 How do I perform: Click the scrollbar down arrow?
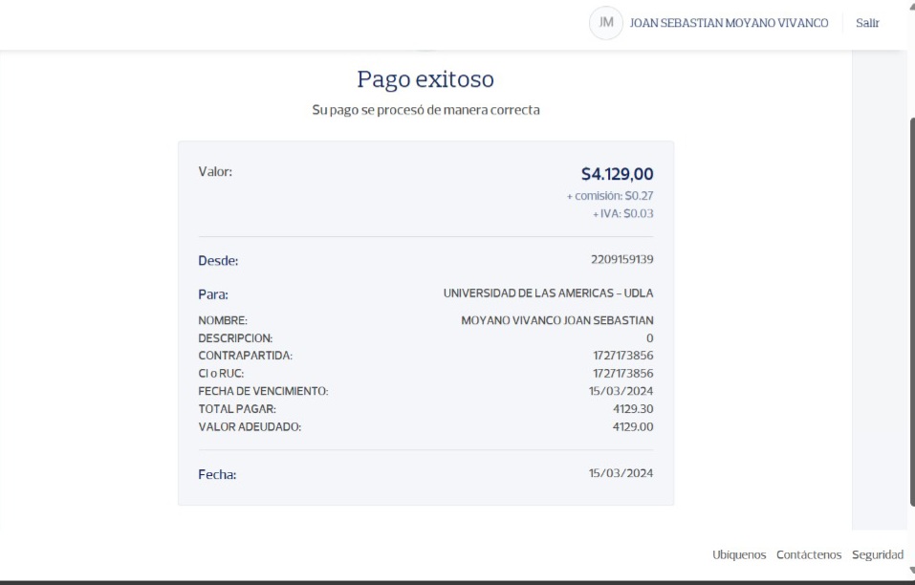click(909, 571)
